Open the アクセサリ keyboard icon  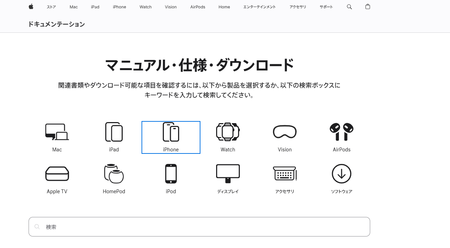(285, 174)
